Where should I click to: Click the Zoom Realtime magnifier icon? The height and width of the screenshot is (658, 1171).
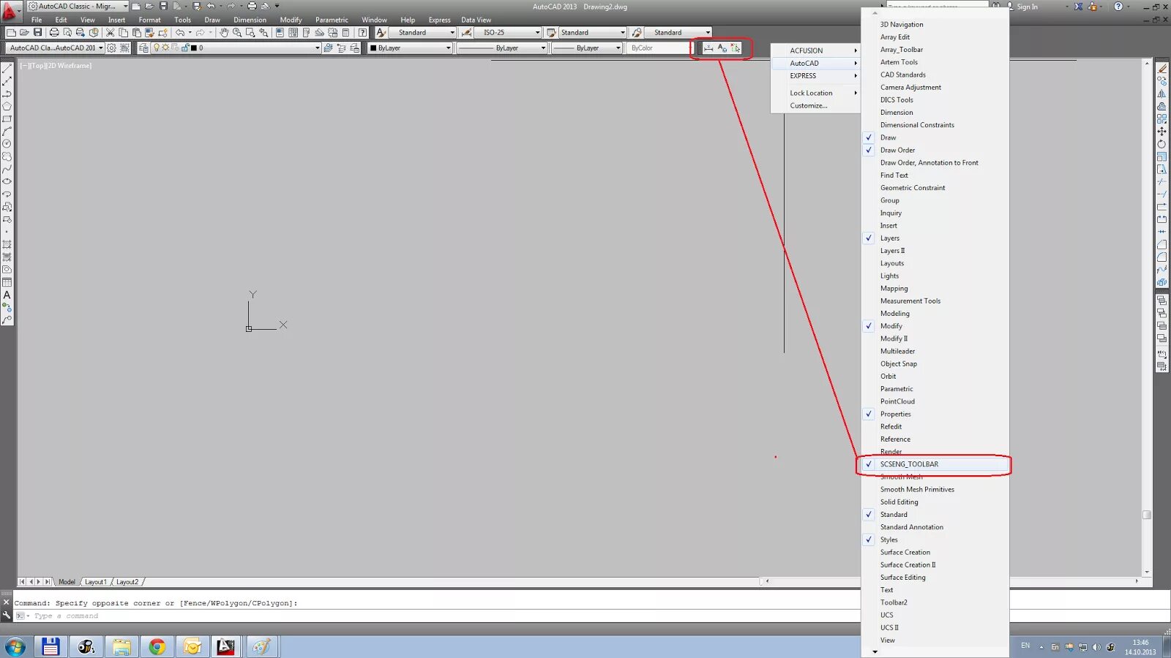[x=237, y=33]
